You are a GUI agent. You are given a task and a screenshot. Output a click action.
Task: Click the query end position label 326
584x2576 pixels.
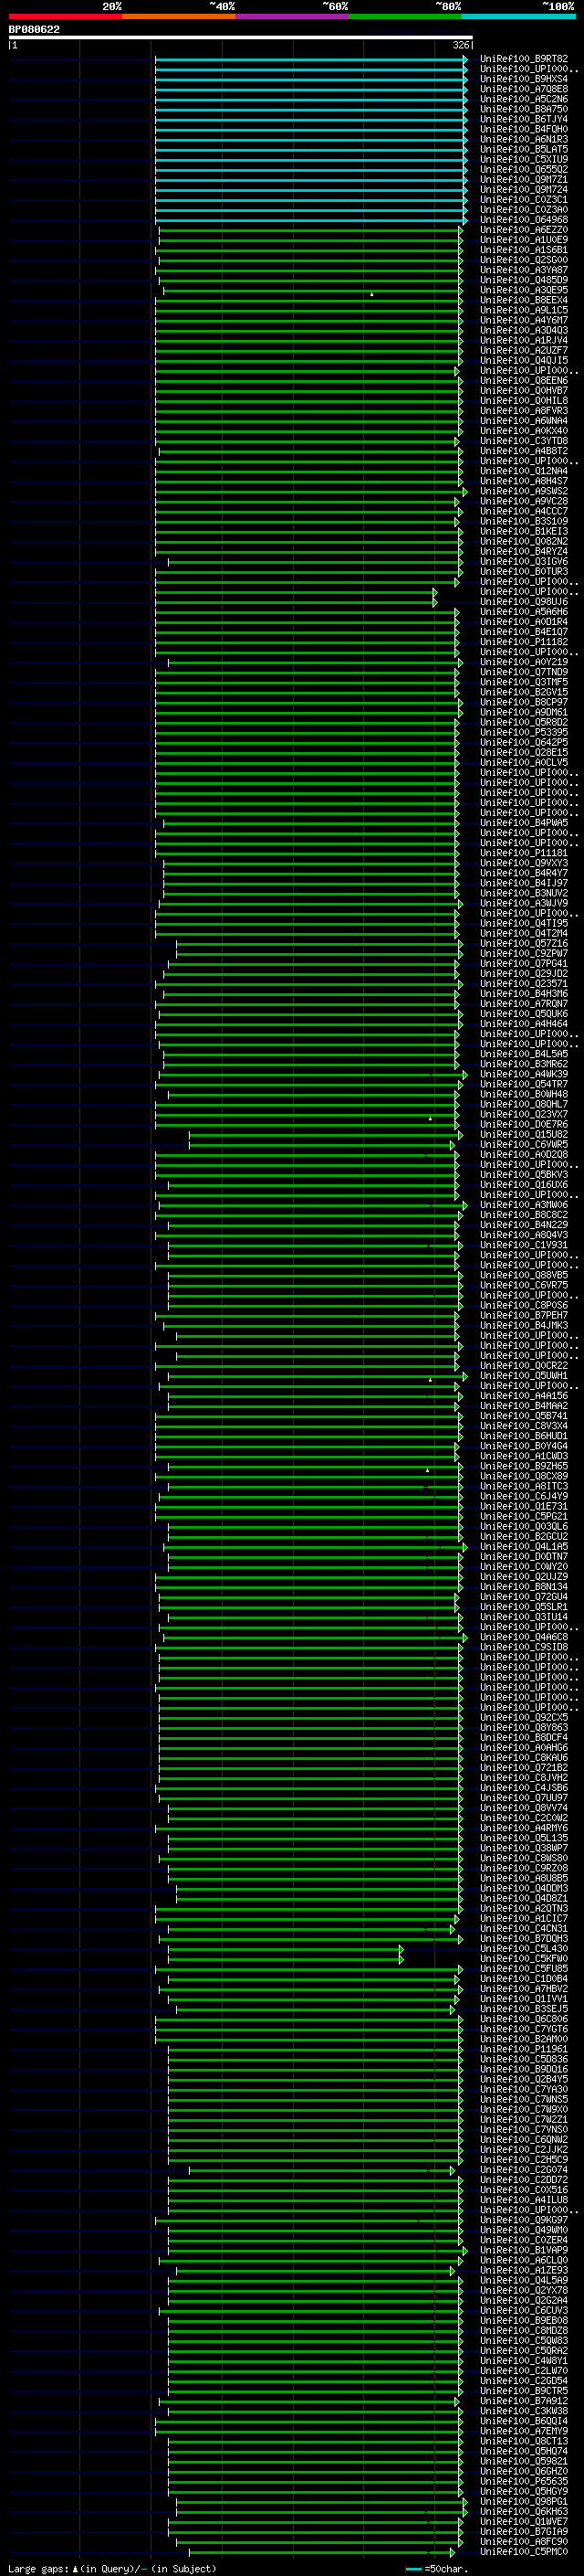[x=460, y=45]
